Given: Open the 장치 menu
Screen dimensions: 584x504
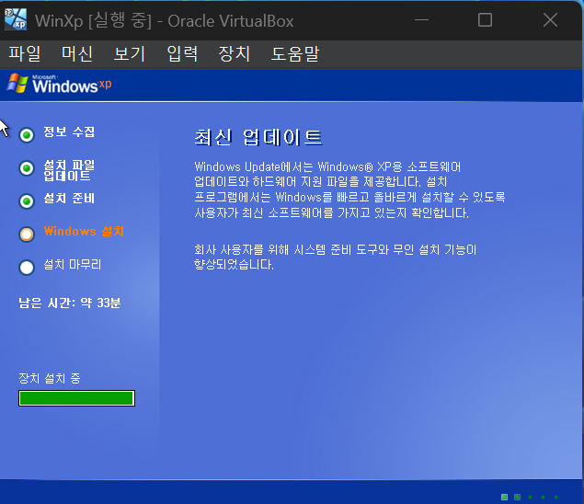Looking at the screenshot, I should [234, 54].
